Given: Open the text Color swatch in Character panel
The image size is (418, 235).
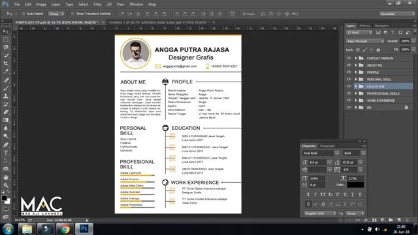Looking at the screenshot, I should point(355,185).
